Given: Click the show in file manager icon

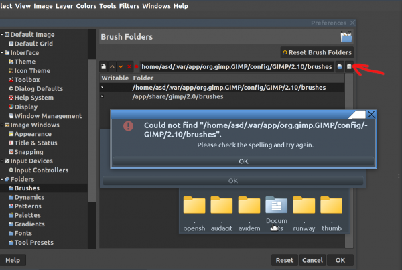Looking at the screenshot, I should [349, 67].
